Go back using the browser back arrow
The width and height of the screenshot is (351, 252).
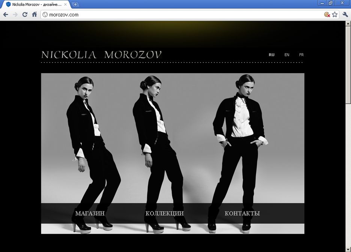tap(6, 15)
